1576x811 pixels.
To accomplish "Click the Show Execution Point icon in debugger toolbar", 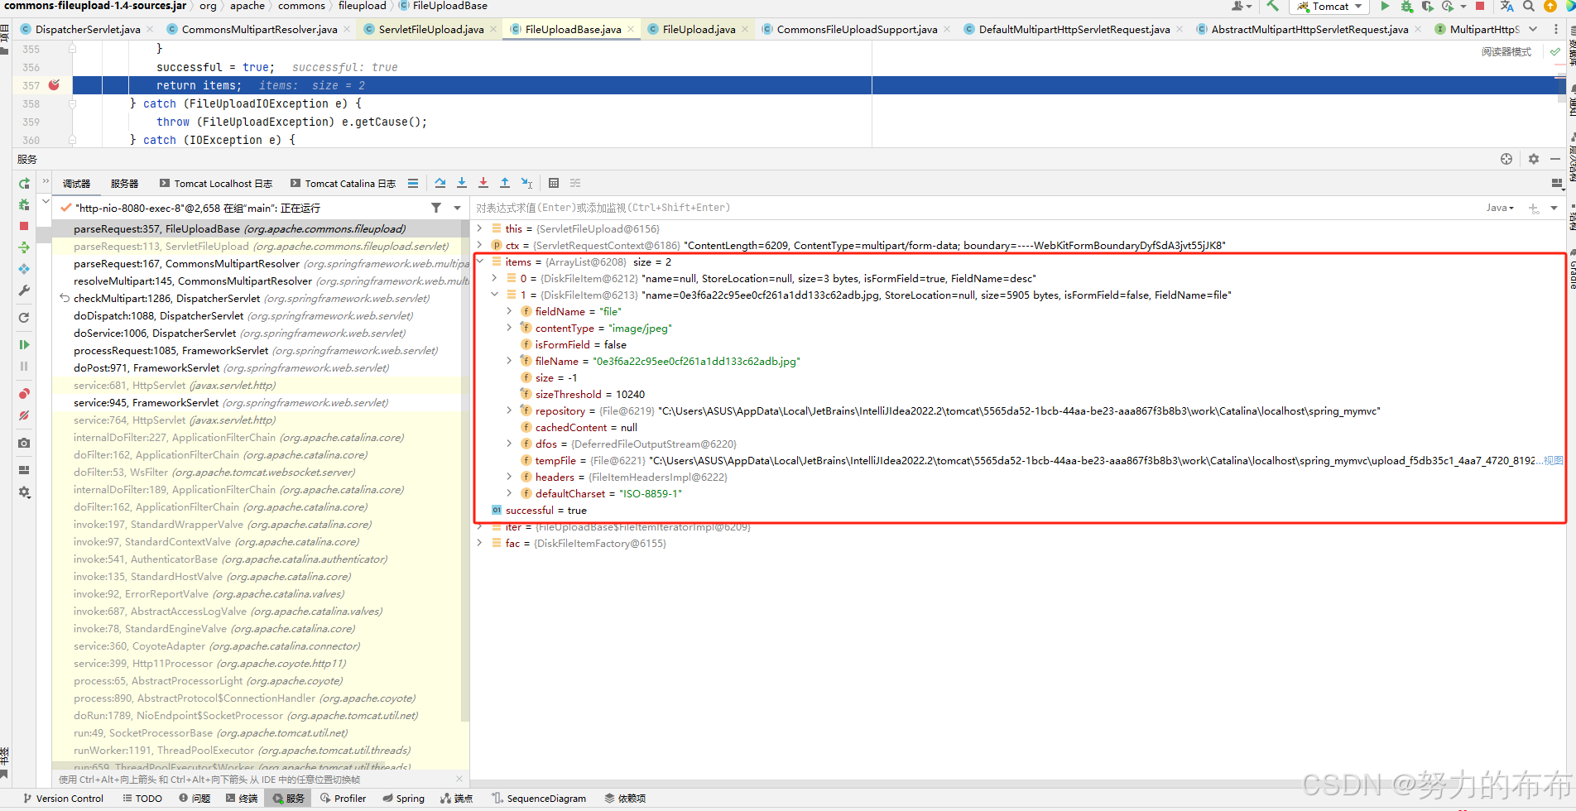I will coord(413,183).
